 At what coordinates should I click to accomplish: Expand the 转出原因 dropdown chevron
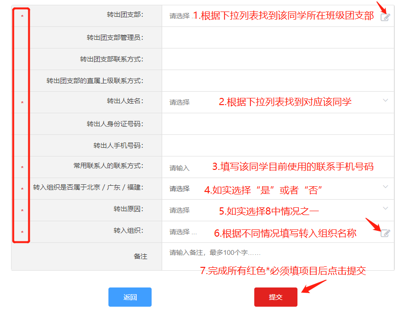[x=385, y=208]
